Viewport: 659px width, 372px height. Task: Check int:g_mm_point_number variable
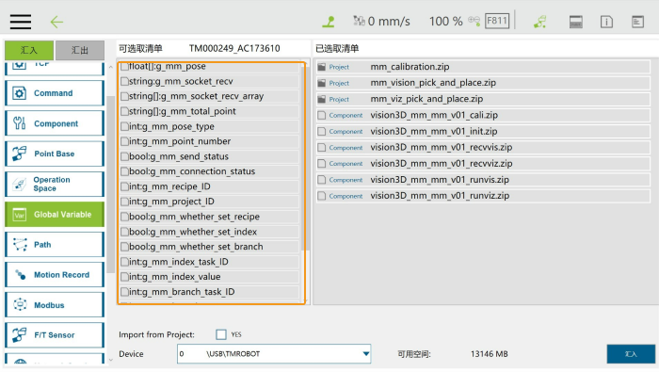(124, 141)
